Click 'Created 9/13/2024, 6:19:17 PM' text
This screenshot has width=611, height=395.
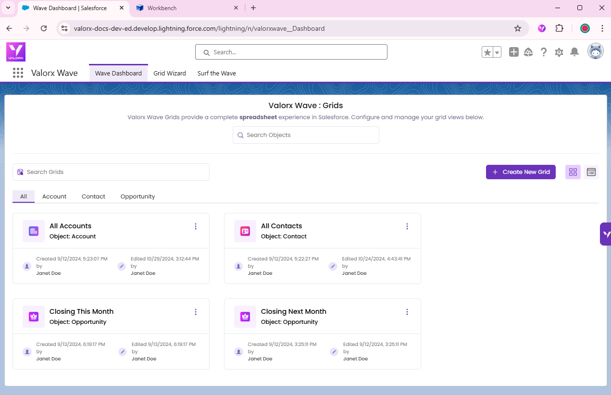(x=71, y=344)
